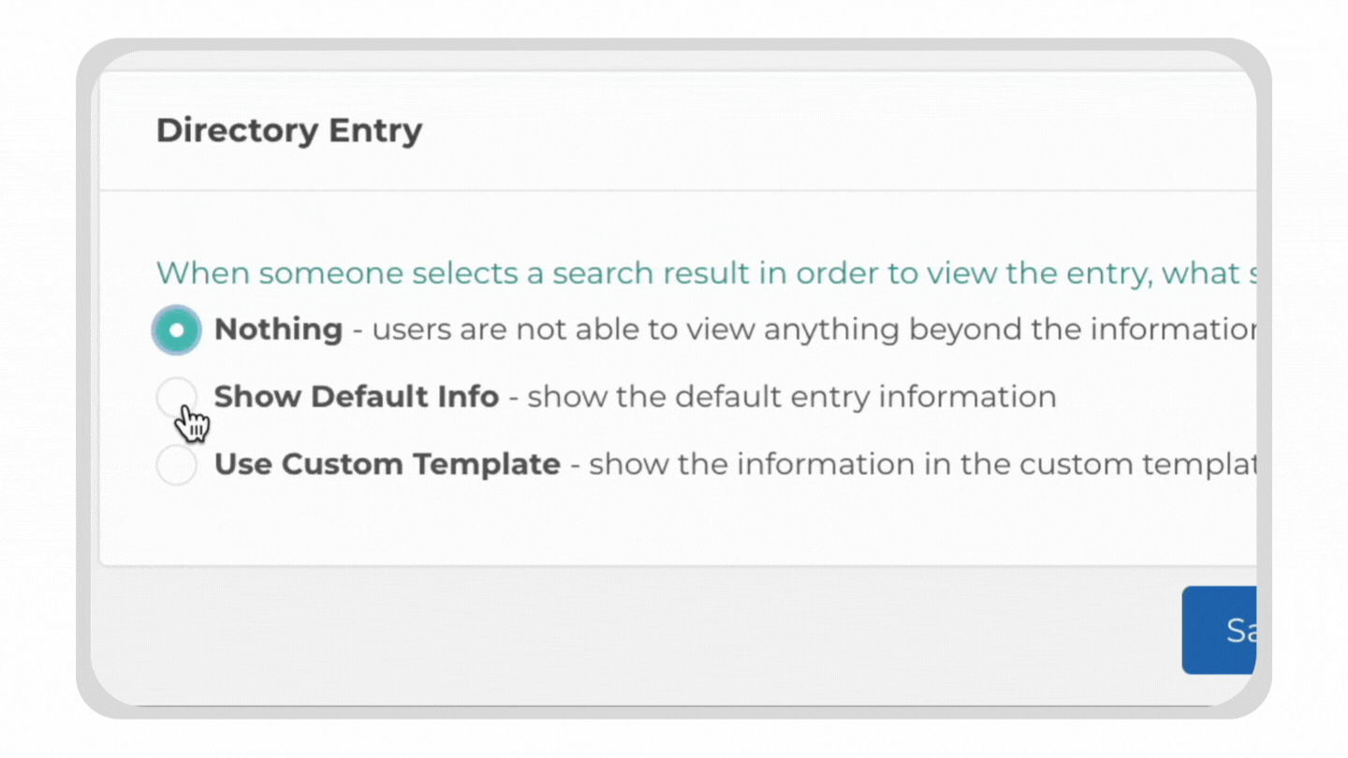This screenshot has height=758, width=1348.
Task: Click the blue Save button
Action: click(1219, 630)
